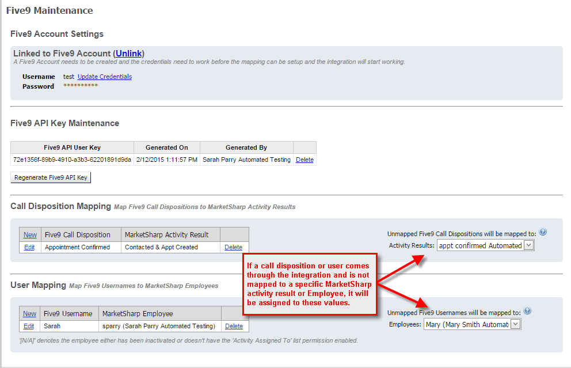Click Regenerate Five9 API Key button

pyautogui.click(x=51, y=177)
